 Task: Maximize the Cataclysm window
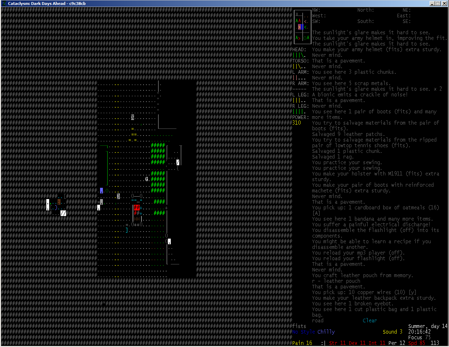coord(438,4)
